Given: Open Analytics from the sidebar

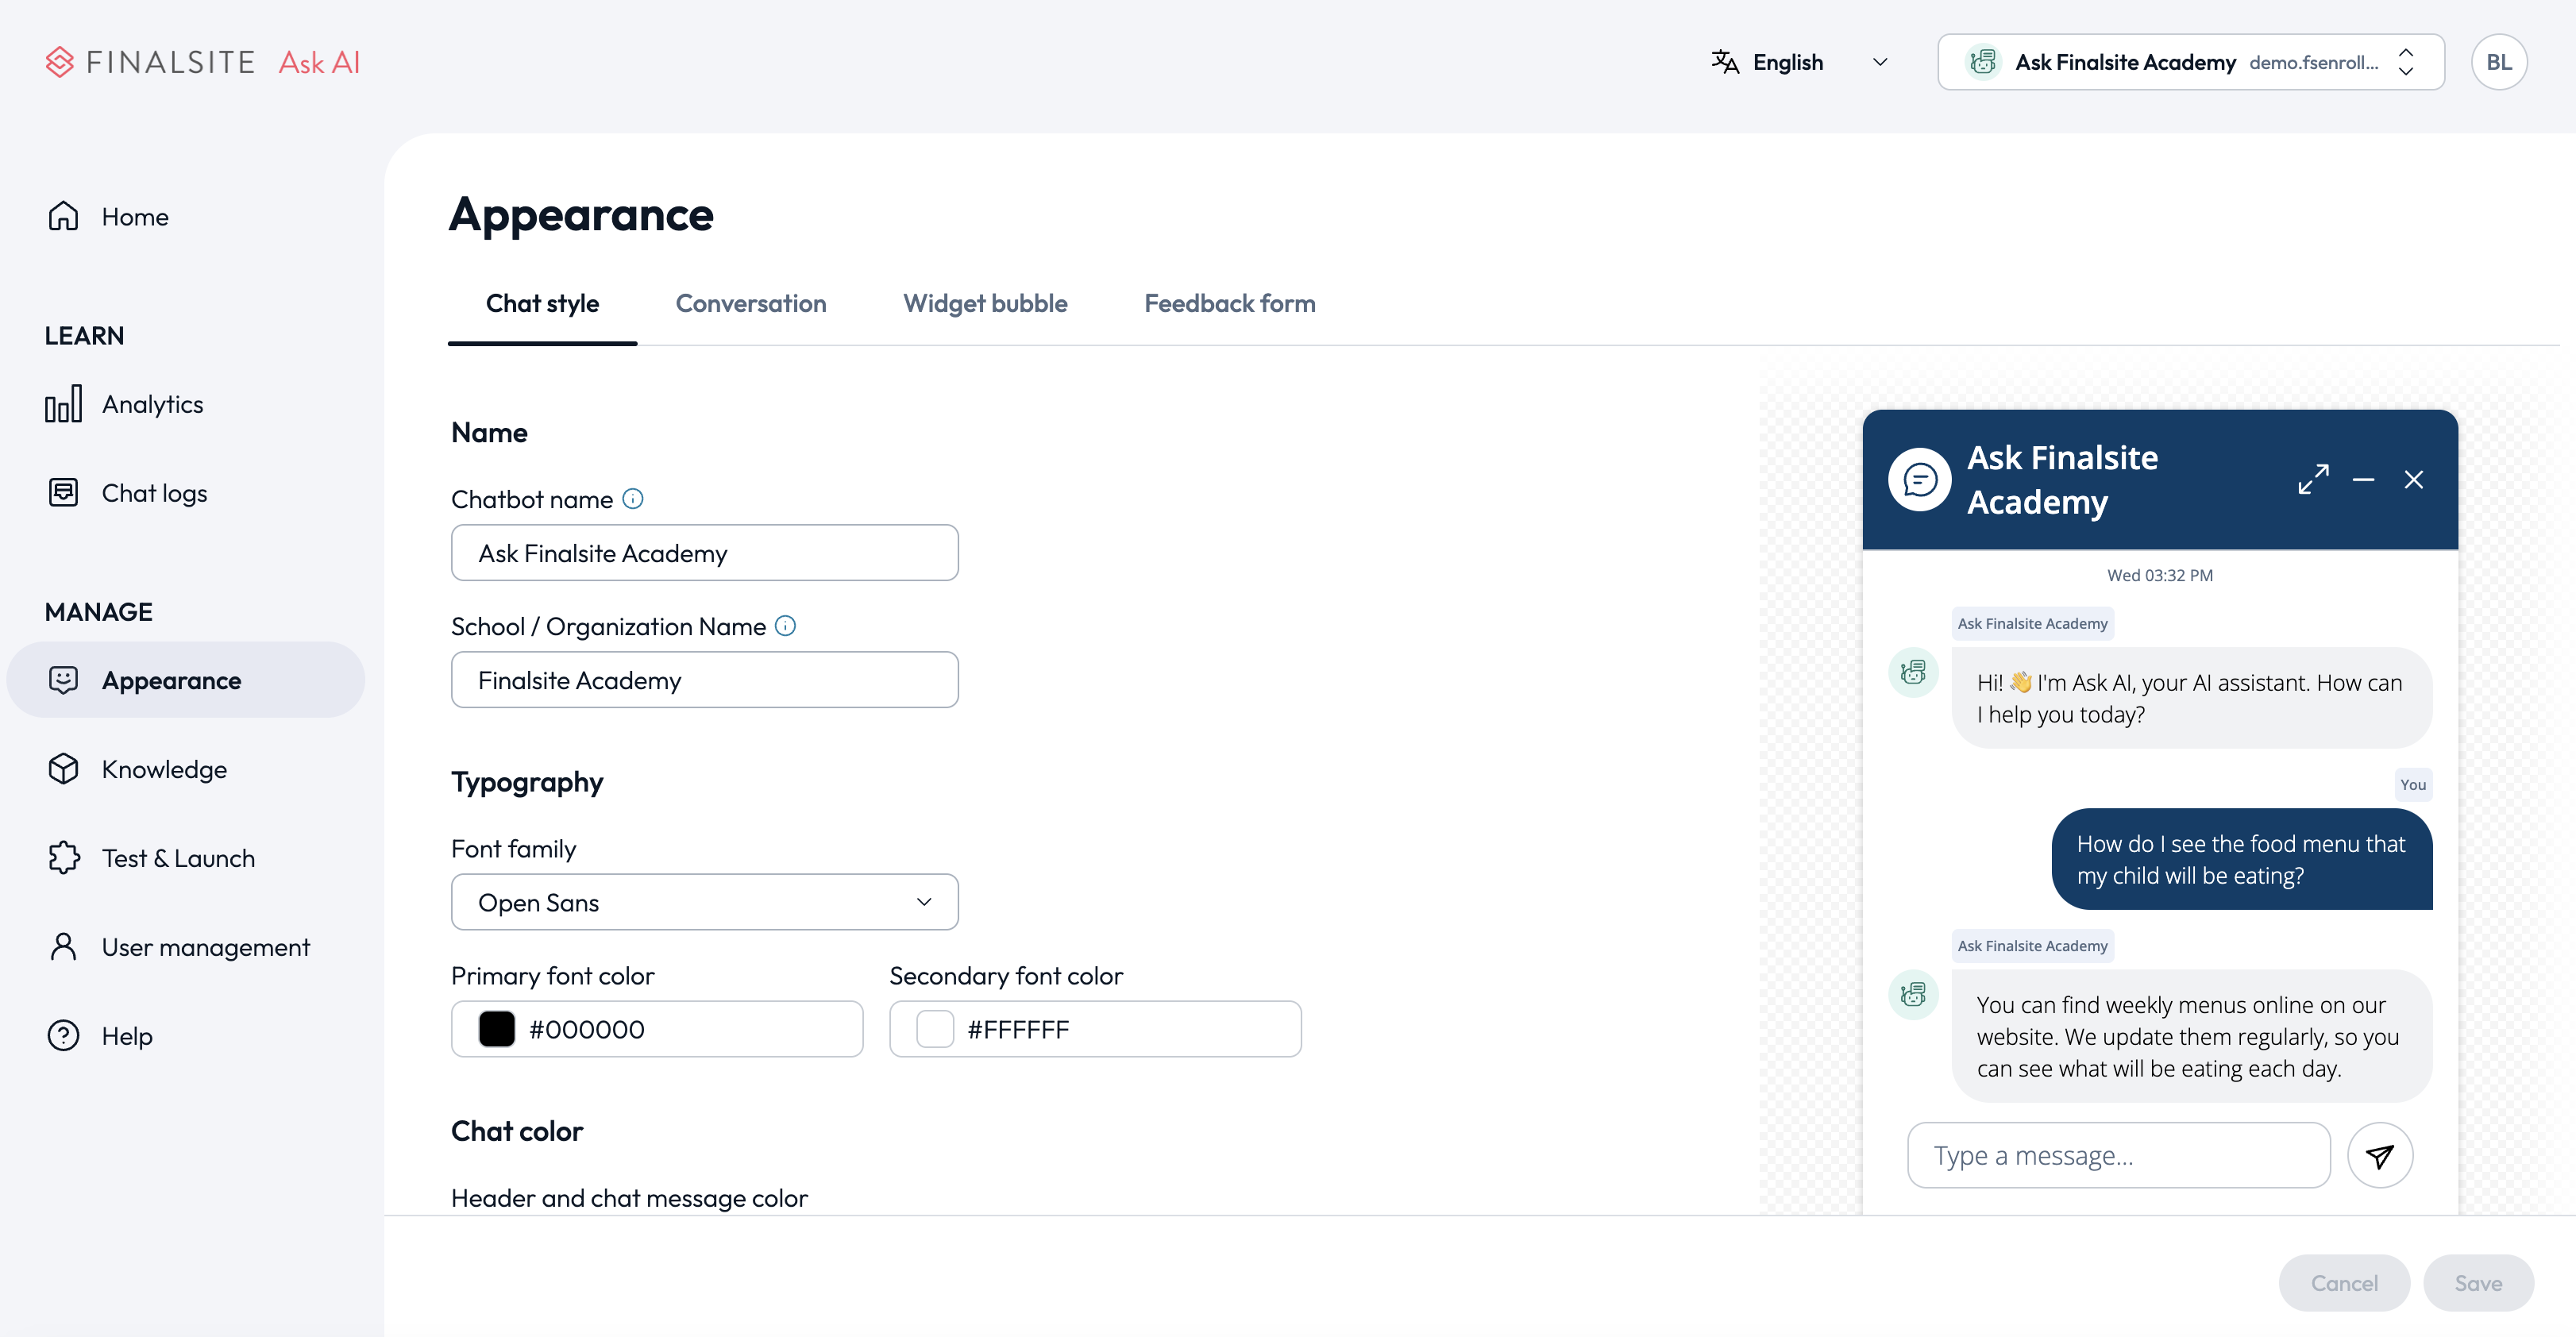Looking at the screenshot, I should pos(186,404).
